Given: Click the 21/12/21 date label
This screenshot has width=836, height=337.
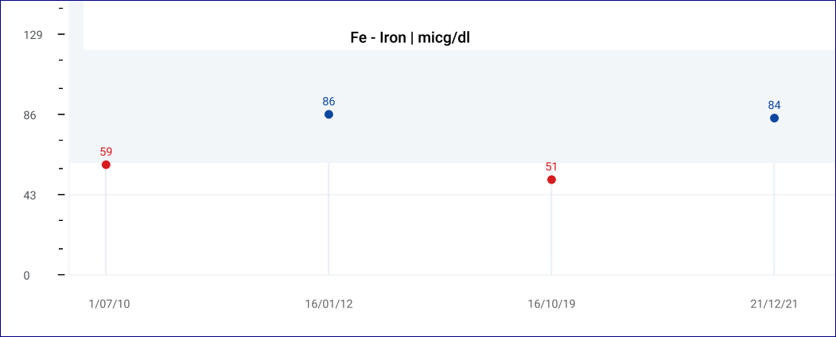Looking at the screenshot, I should (774, 304).
